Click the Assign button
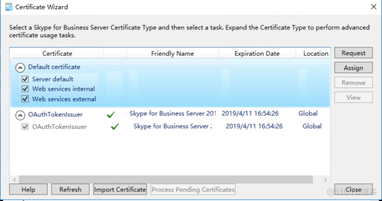382x201 pixels. coord(353,68)
